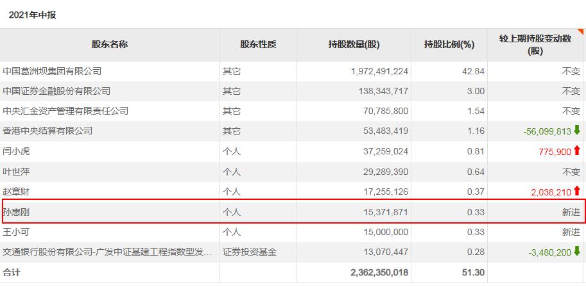Select shareholder 孙惠刚
This screenshot has width=586, height=287.
(15, 212)
